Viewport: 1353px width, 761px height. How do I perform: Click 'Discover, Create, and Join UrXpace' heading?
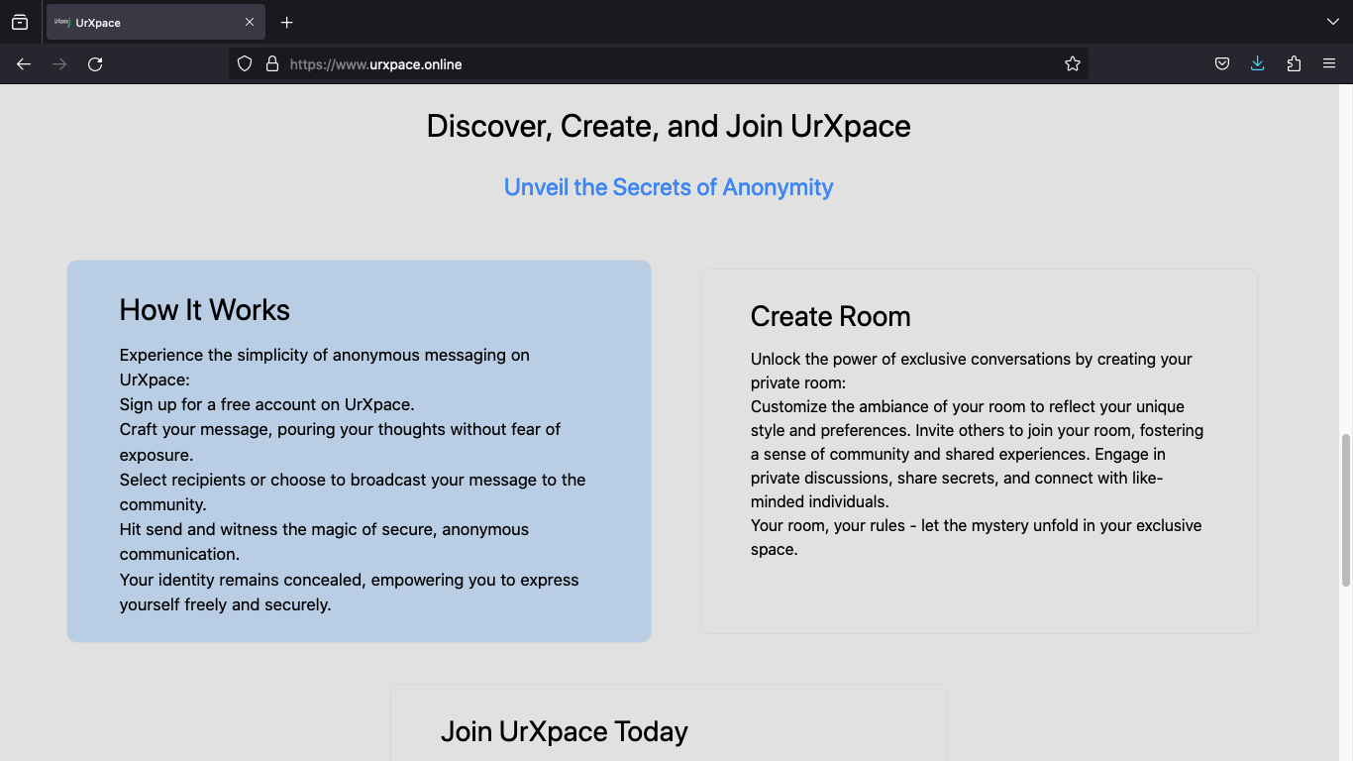tap(669, 127)
